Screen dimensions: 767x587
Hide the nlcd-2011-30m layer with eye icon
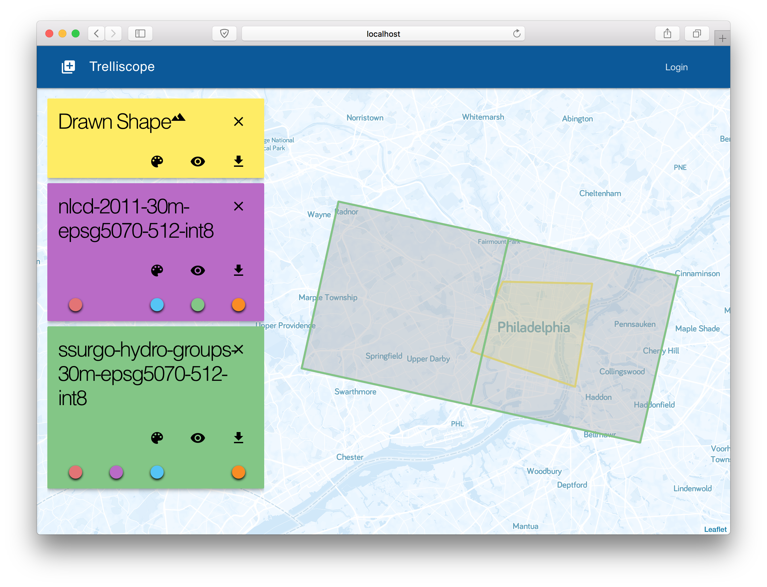(198, 271)
